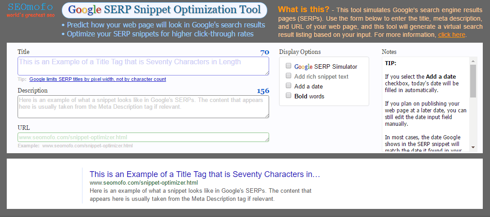490x217 pixels.
Task: Open the pixel width tip link
Action: click(x=97, y=79)
